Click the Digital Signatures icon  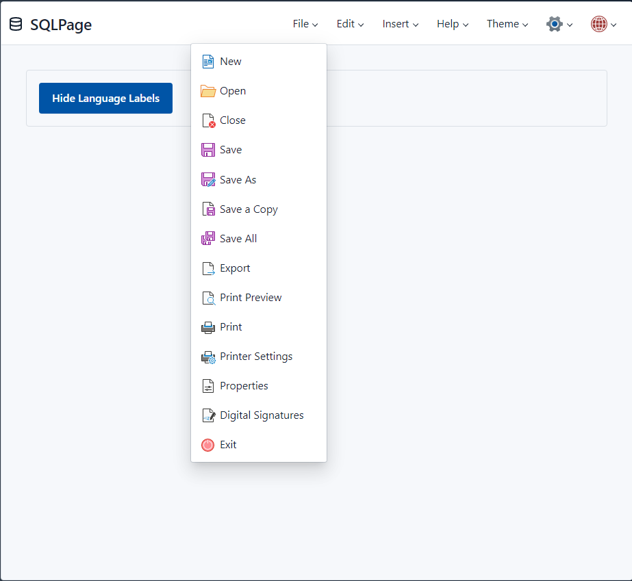[208, 415]
